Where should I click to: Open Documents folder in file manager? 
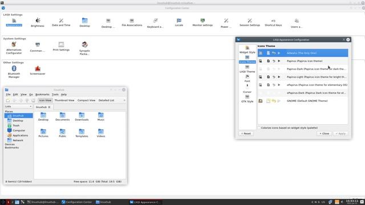62,117
